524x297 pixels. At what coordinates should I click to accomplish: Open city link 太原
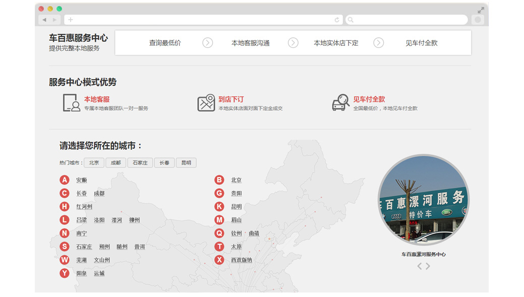236,247
